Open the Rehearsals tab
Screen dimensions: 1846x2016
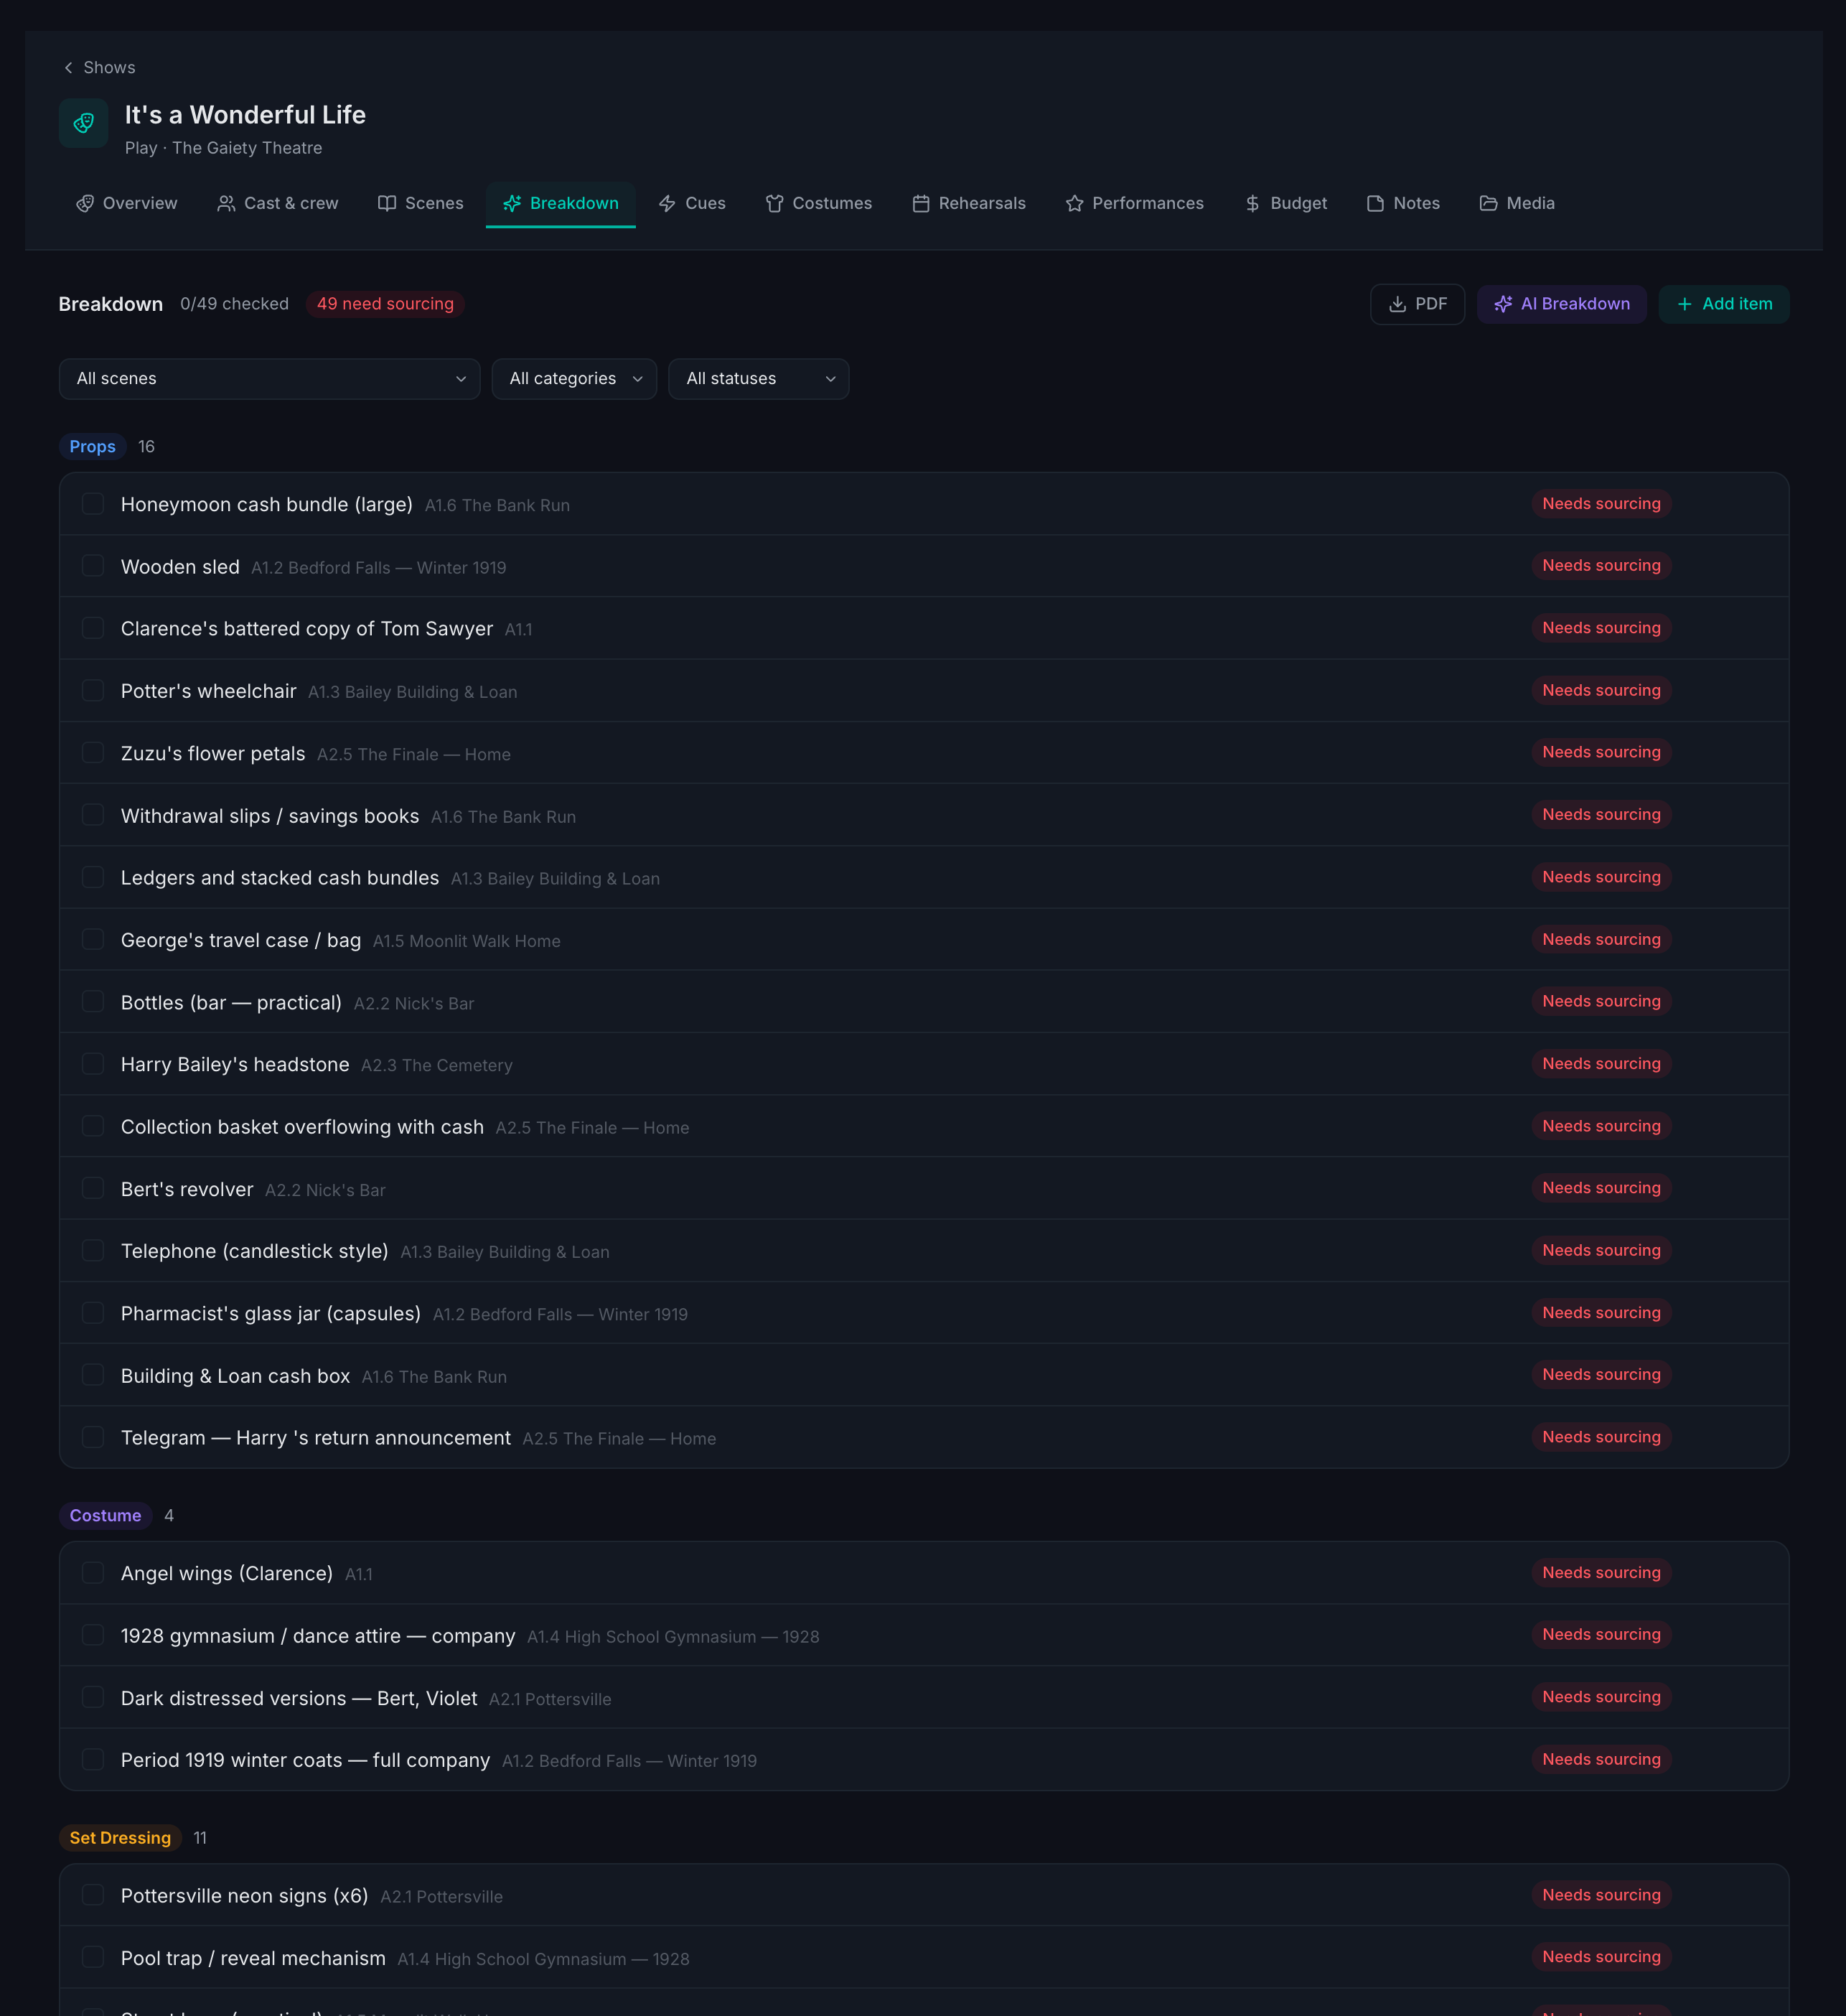970,203
